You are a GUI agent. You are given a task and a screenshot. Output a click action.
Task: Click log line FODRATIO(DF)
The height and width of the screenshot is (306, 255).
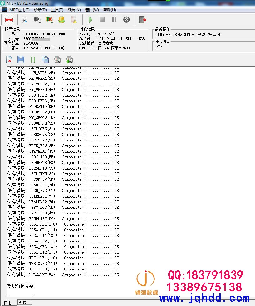(x=63, y=107)
